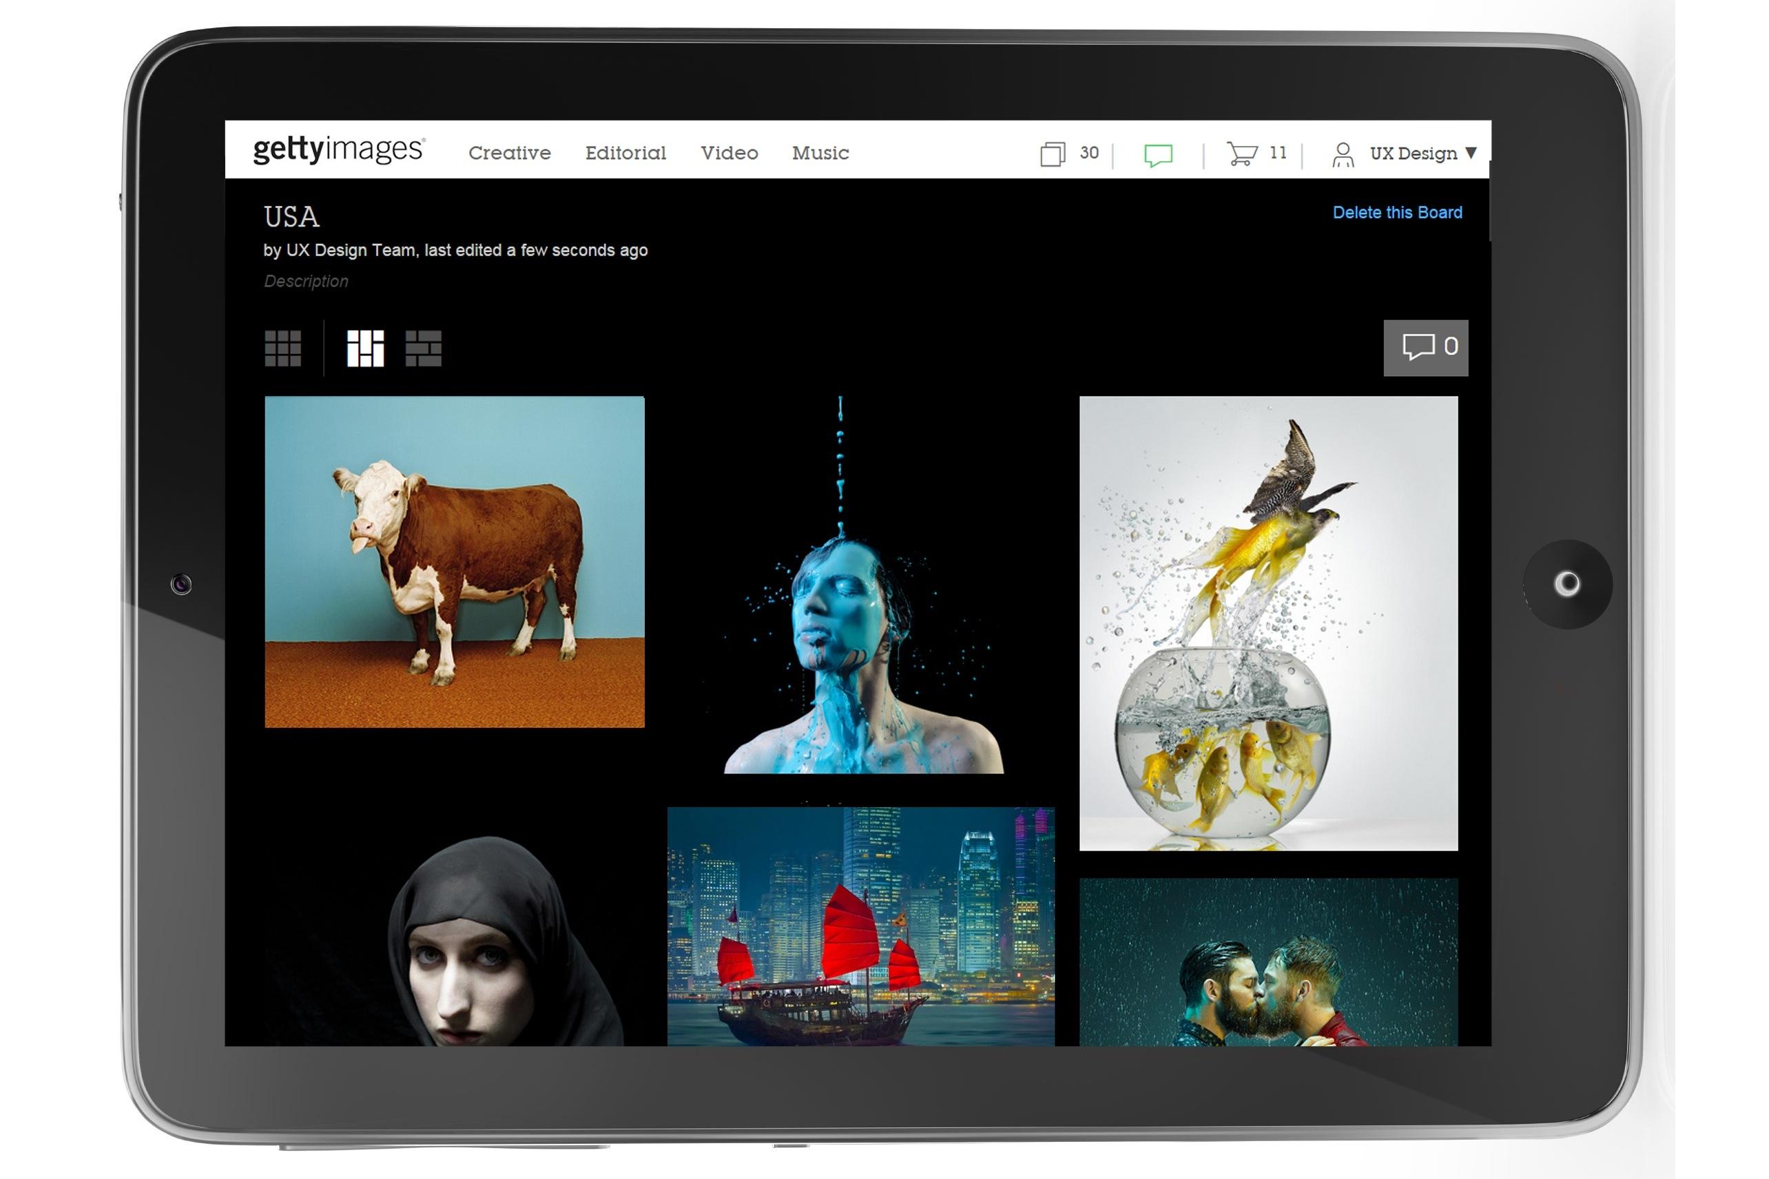Click the Video navigation tab

[x=730, y=153]
